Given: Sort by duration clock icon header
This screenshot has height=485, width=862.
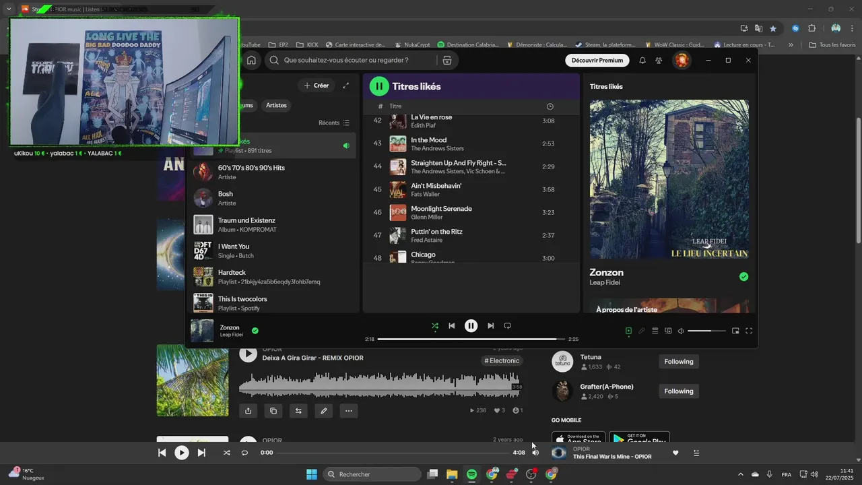Looking at the screenshot, I should [550, 106].
